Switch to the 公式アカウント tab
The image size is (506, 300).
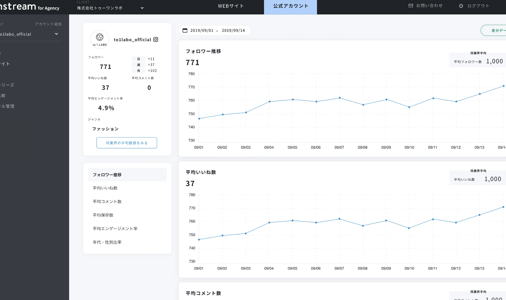click(290, 6)
